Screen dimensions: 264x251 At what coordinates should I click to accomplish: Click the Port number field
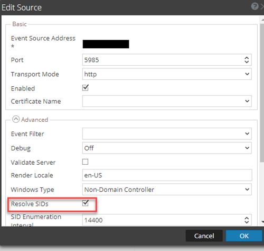(167, 60)
